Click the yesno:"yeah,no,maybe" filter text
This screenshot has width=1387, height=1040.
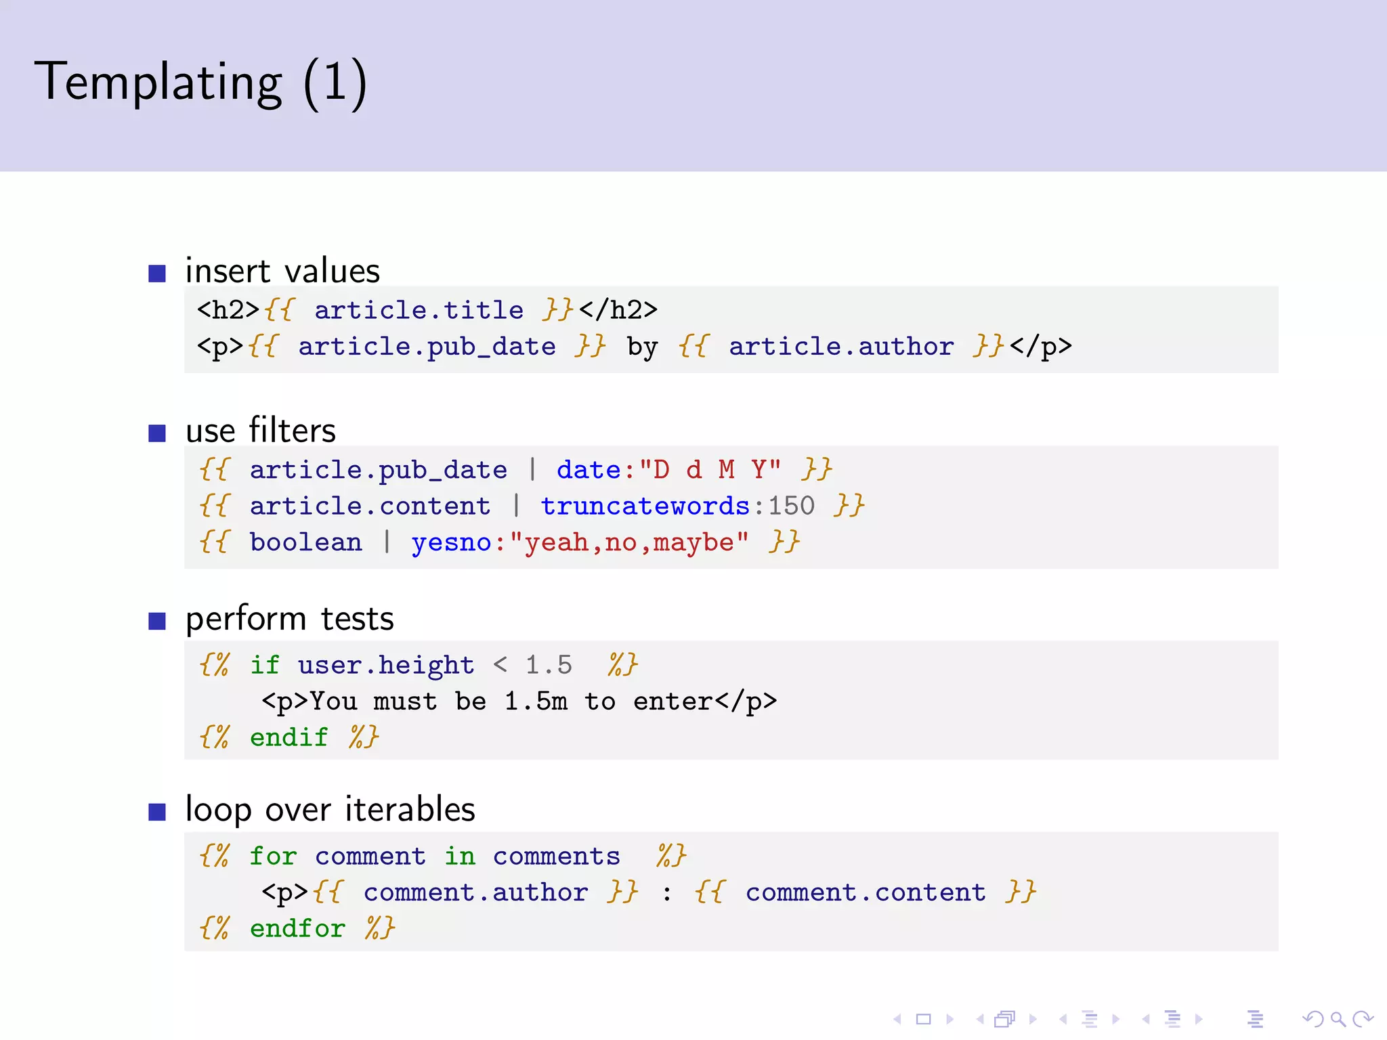pyautogui.click(x=580, y=542)
